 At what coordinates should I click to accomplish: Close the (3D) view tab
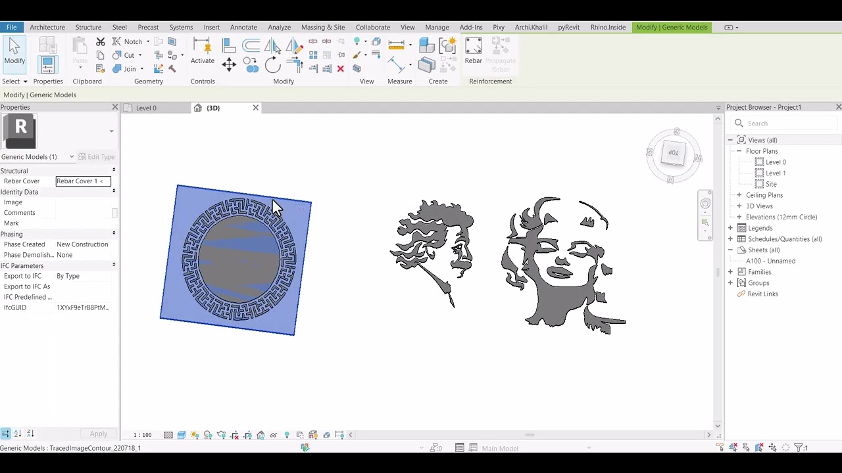pos(256,108)
